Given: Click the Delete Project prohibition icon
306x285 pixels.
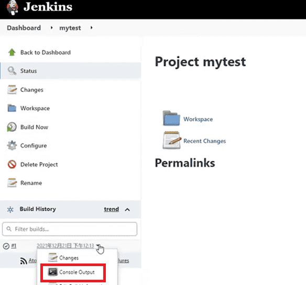Looking at the screenshot, I should pos(12,164).
